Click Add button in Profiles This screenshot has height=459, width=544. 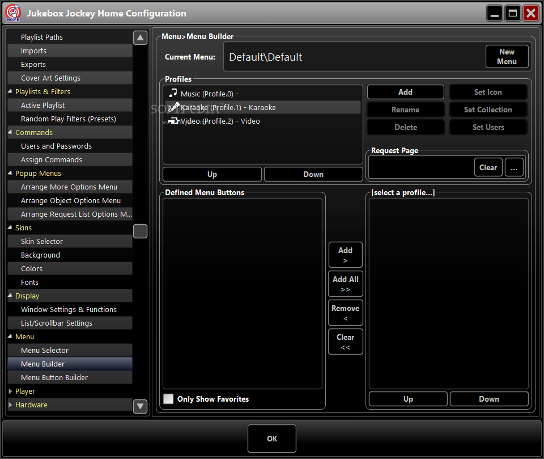405,92
